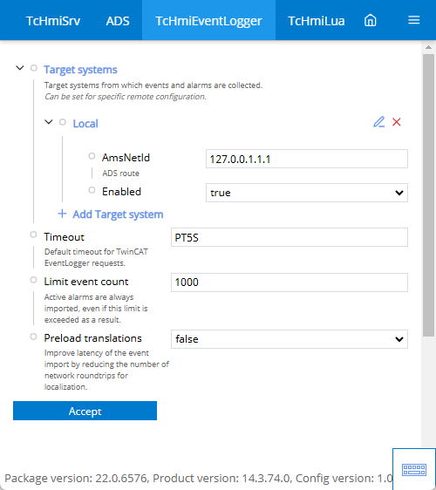Click the scrollbar up arrow

pos(428,47)
